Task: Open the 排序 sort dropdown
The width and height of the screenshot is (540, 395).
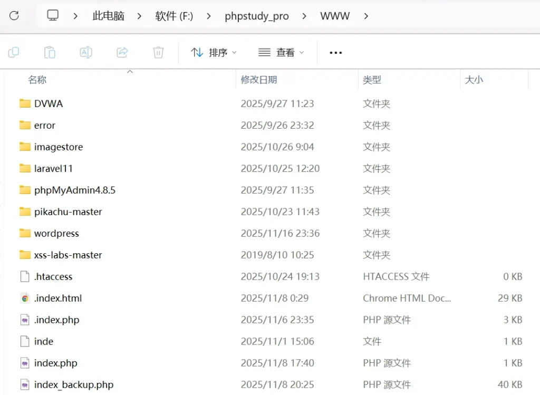Action: point(214,52)
